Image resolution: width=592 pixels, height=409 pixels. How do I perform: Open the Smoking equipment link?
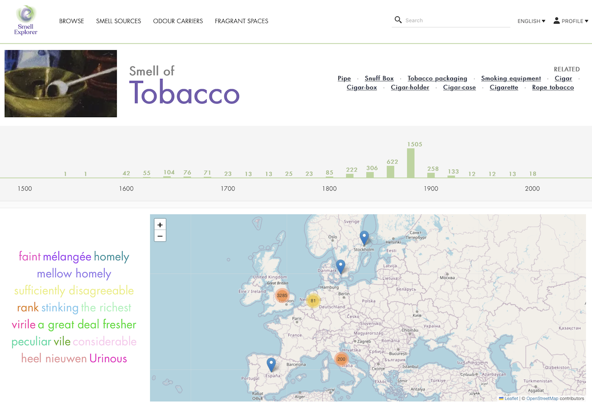tap(511, 78)
